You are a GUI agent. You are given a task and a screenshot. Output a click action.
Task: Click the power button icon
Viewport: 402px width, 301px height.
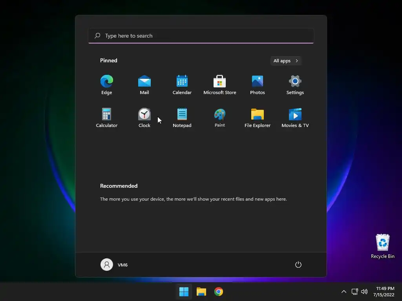tap(298, 265)
